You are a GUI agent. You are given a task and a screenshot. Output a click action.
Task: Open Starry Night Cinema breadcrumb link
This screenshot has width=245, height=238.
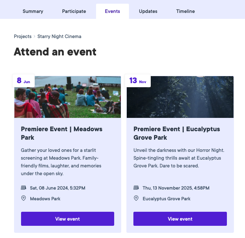pos(59,37)
